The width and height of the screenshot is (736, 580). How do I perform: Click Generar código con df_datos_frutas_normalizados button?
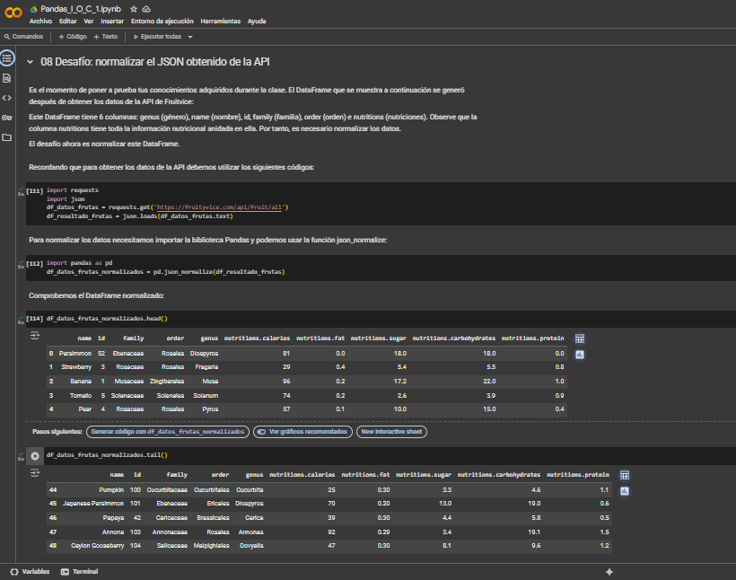168,432
